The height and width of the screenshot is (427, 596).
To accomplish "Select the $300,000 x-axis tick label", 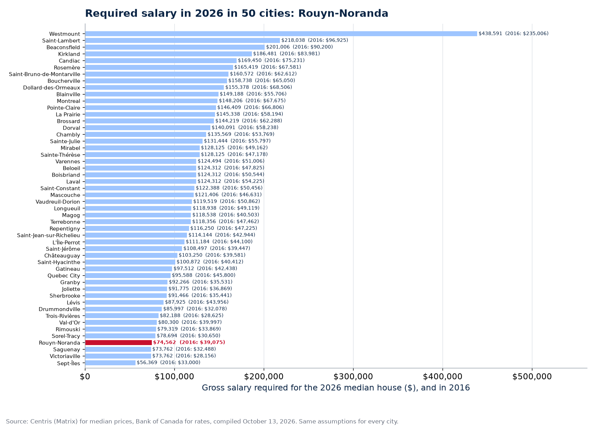I will (353, 377).
